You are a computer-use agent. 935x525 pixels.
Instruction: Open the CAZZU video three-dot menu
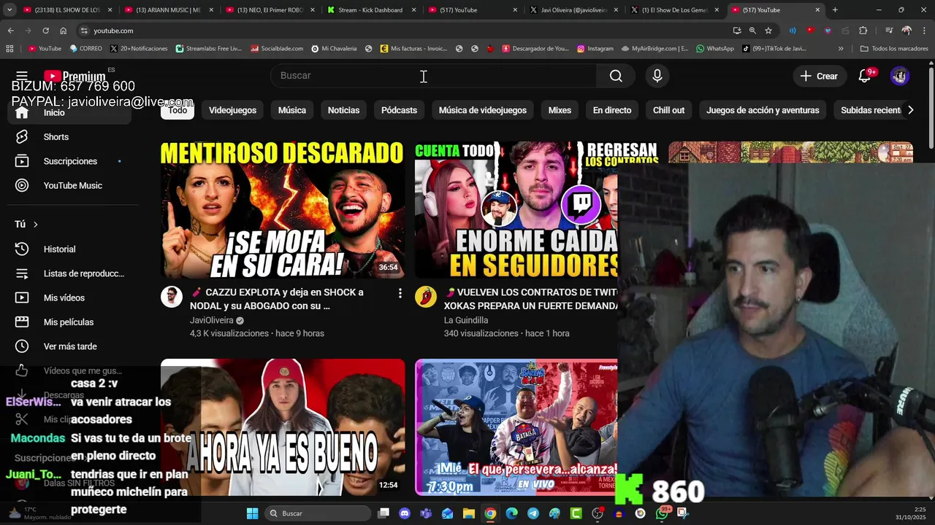400,293
